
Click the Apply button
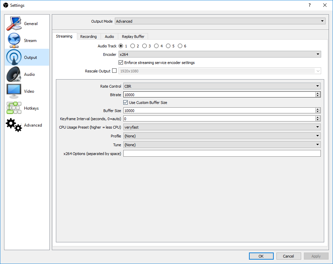tap(316, 256)
